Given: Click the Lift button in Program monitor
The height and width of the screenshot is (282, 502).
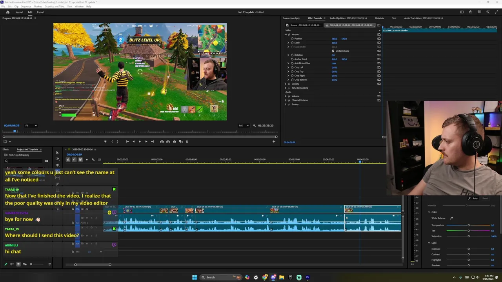Looking at the screenshot, I should [x=162, y=141].
